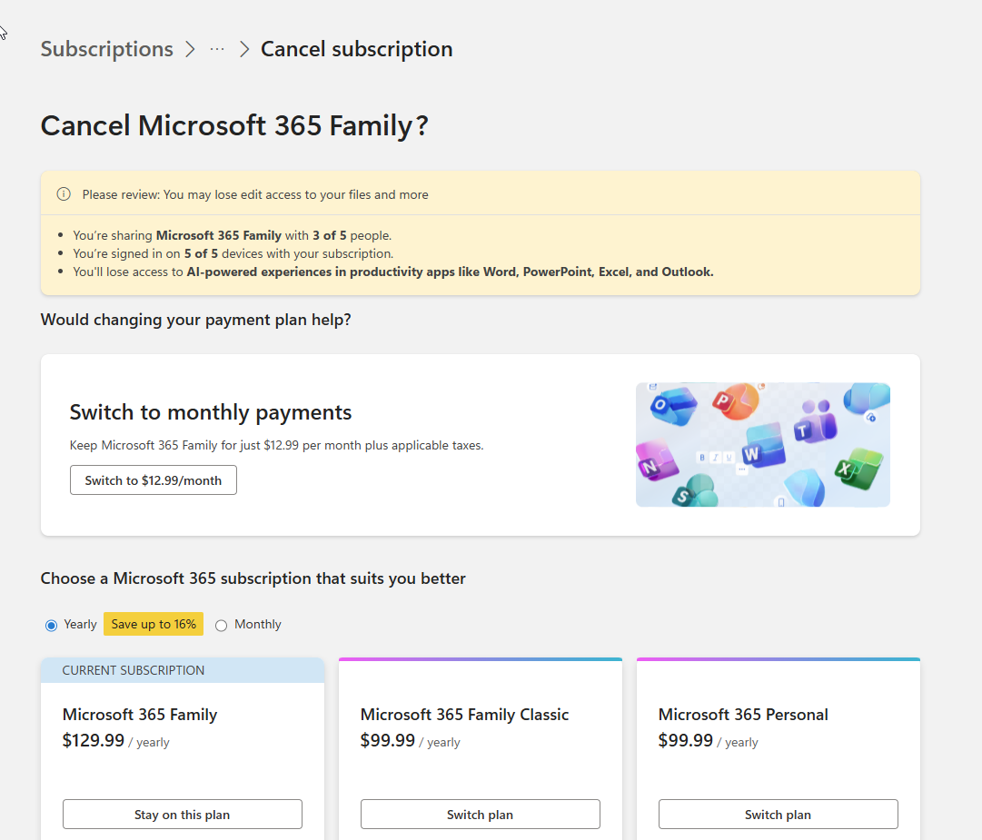Click the 'Save up to 16%' yellow badge
This screenshot has width=982, height=840.
click(154, 624)
